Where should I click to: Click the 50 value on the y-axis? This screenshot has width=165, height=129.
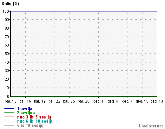coord(7,54)
